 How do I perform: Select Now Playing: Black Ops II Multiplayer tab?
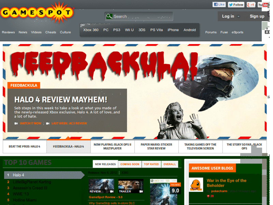113,147
